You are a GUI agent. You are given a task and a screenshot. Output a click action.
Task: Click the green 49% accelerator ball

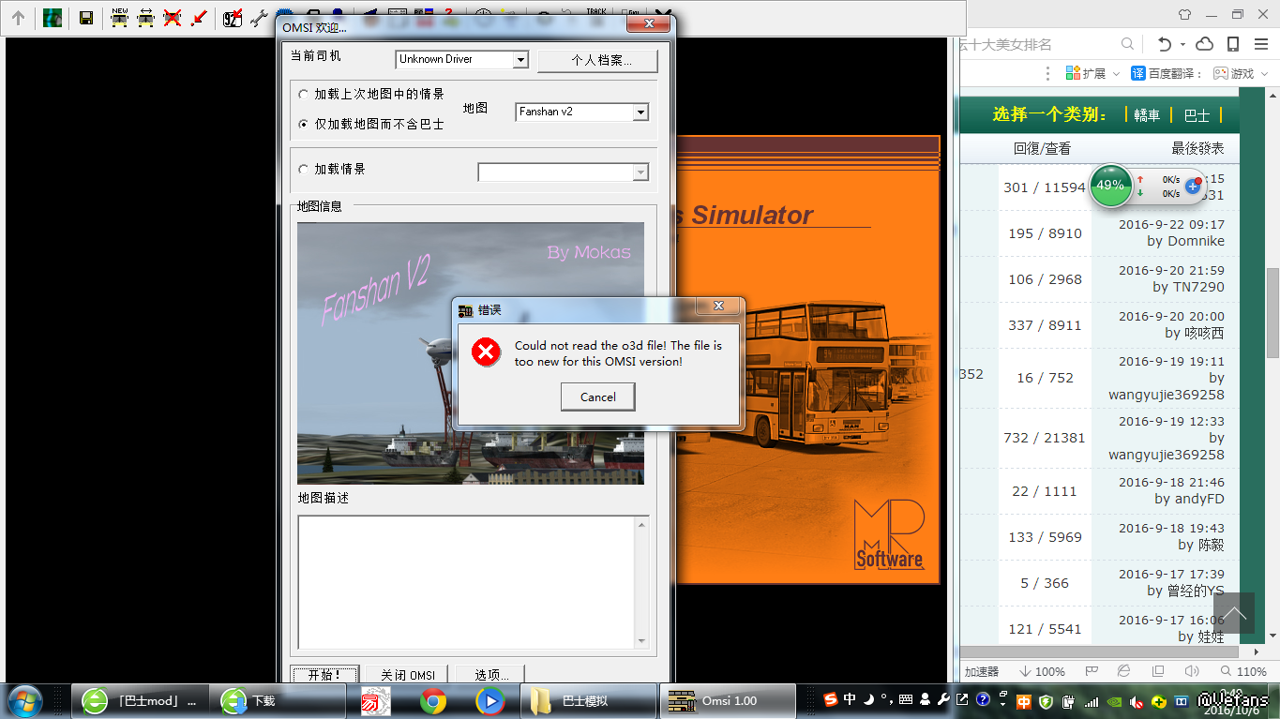[x=1110, y=186]
